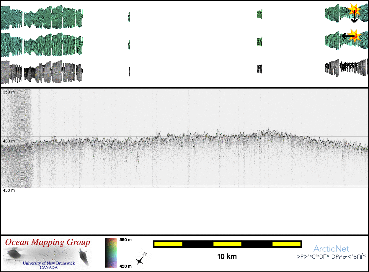This screenshot has height=272, width=369.
Task: Click the rightmost yellow scale bar segment
Action: pyautogui.click(x=286, y=244)
